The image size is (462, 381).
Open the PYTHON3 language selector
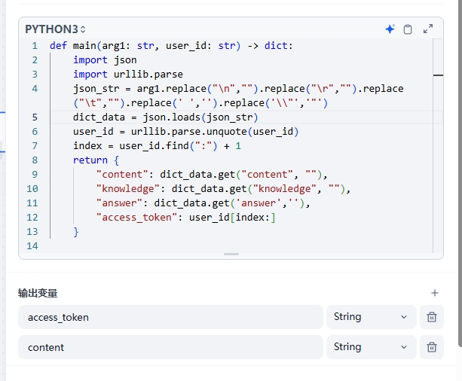pyautogui.click(x=56, y=29)
